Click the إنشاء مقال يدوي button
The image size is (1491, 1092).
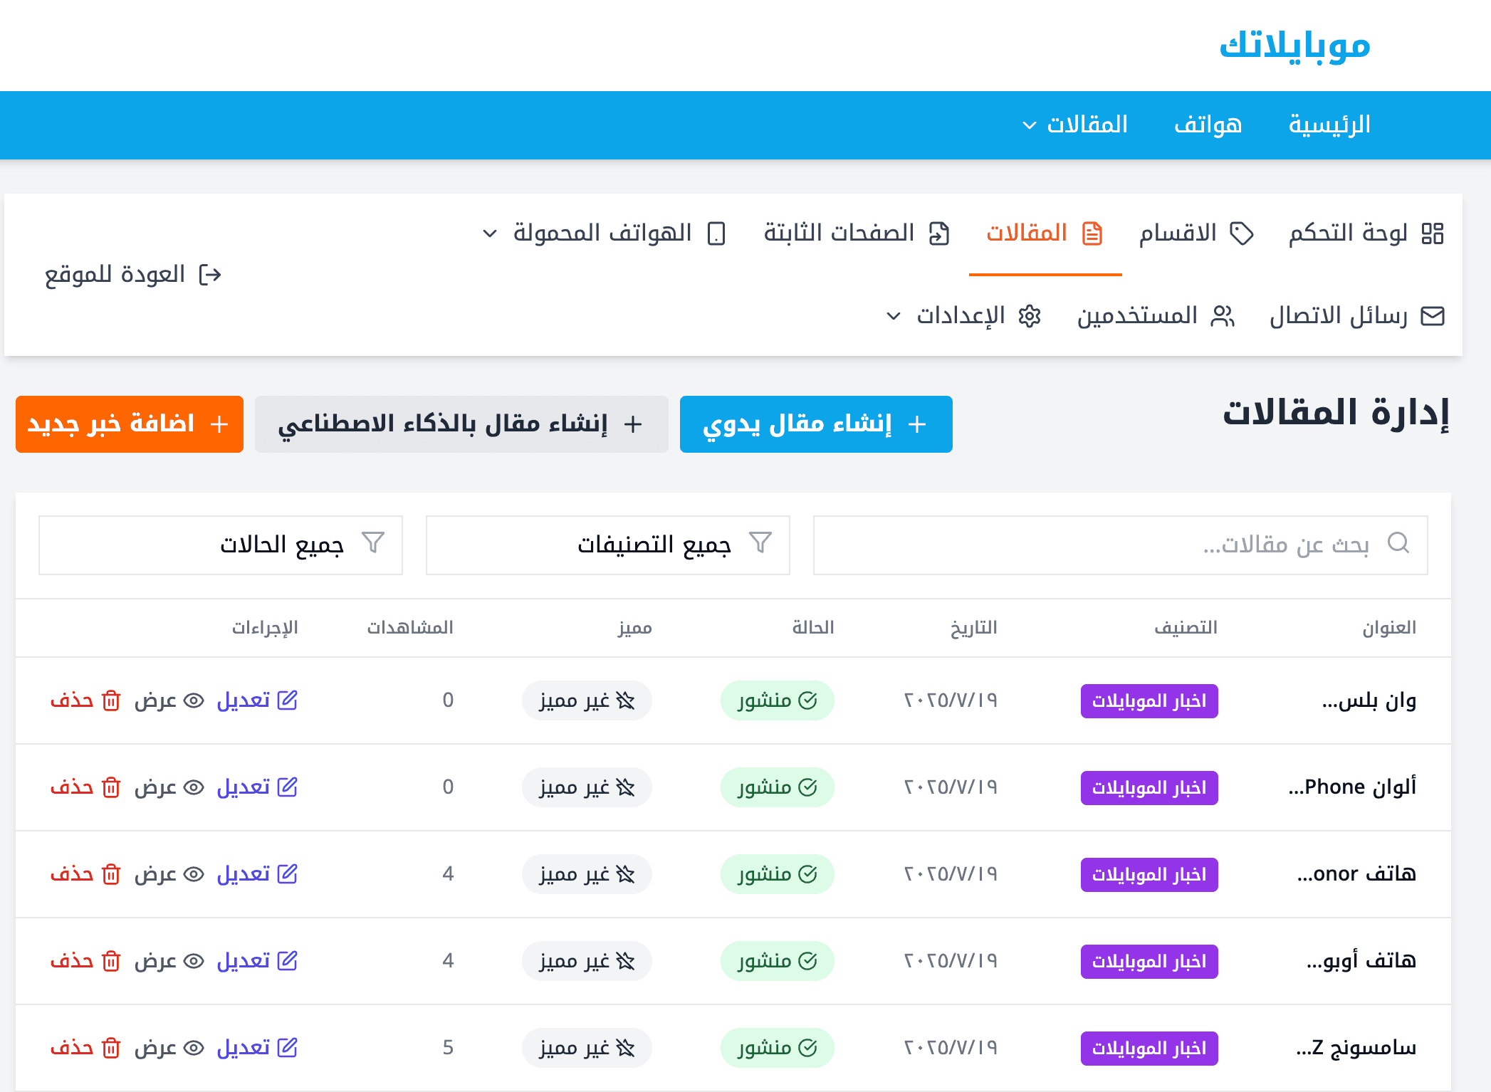coord(816,424)
